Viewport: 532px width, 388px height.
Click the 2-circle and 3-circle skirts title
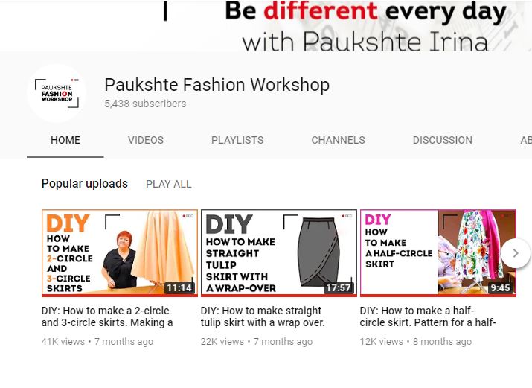click(106, 317)
